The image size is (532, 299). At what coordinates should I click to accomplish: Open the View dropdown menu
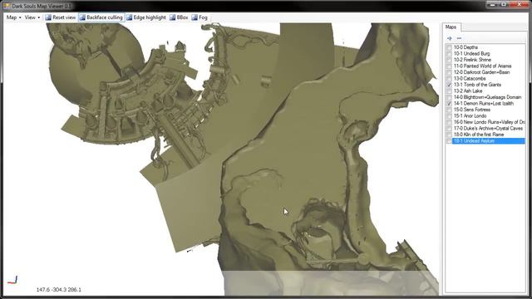point(32,17)
